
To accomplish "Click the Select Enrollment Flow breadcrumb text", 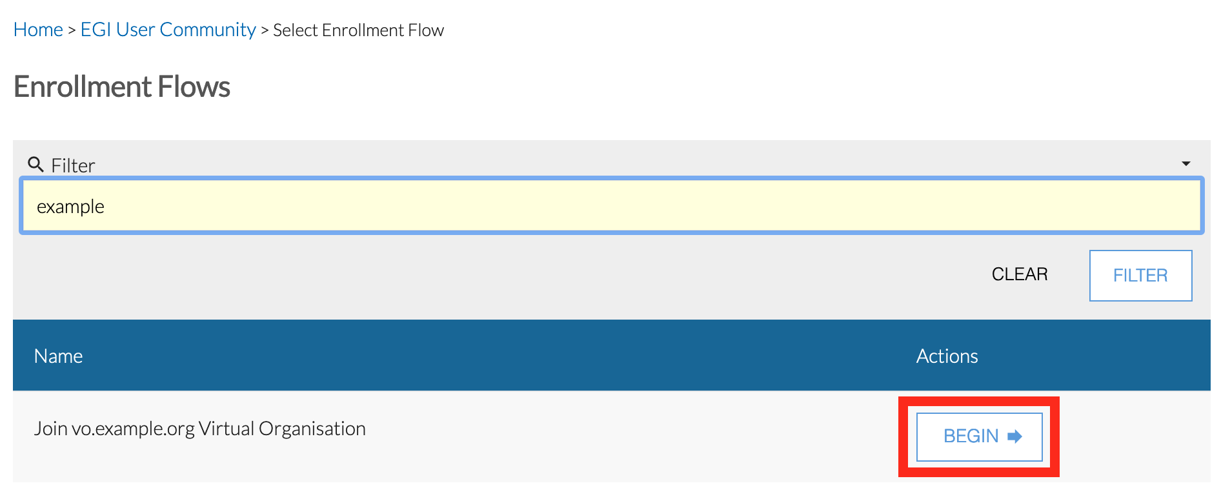I will [358, 30].
